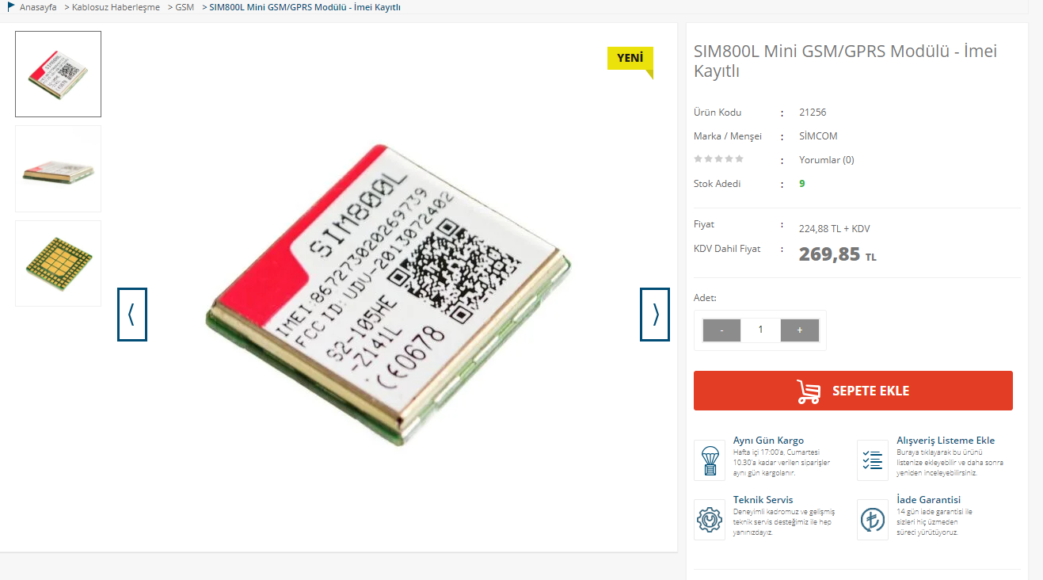Click the parachute Aynı Gün Kargo icon
Image resolution: width=1043 pixels, height=580 pixels.
tap(710, 460)
